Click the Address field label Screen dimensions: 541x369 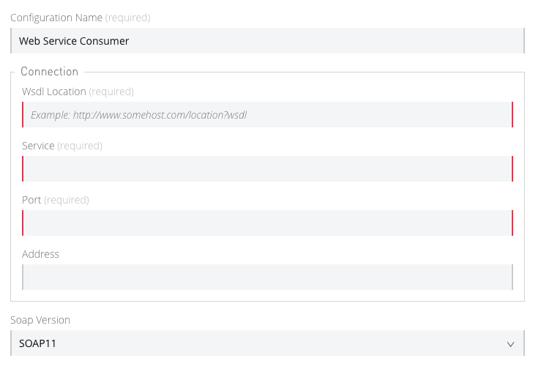[40, 254]
